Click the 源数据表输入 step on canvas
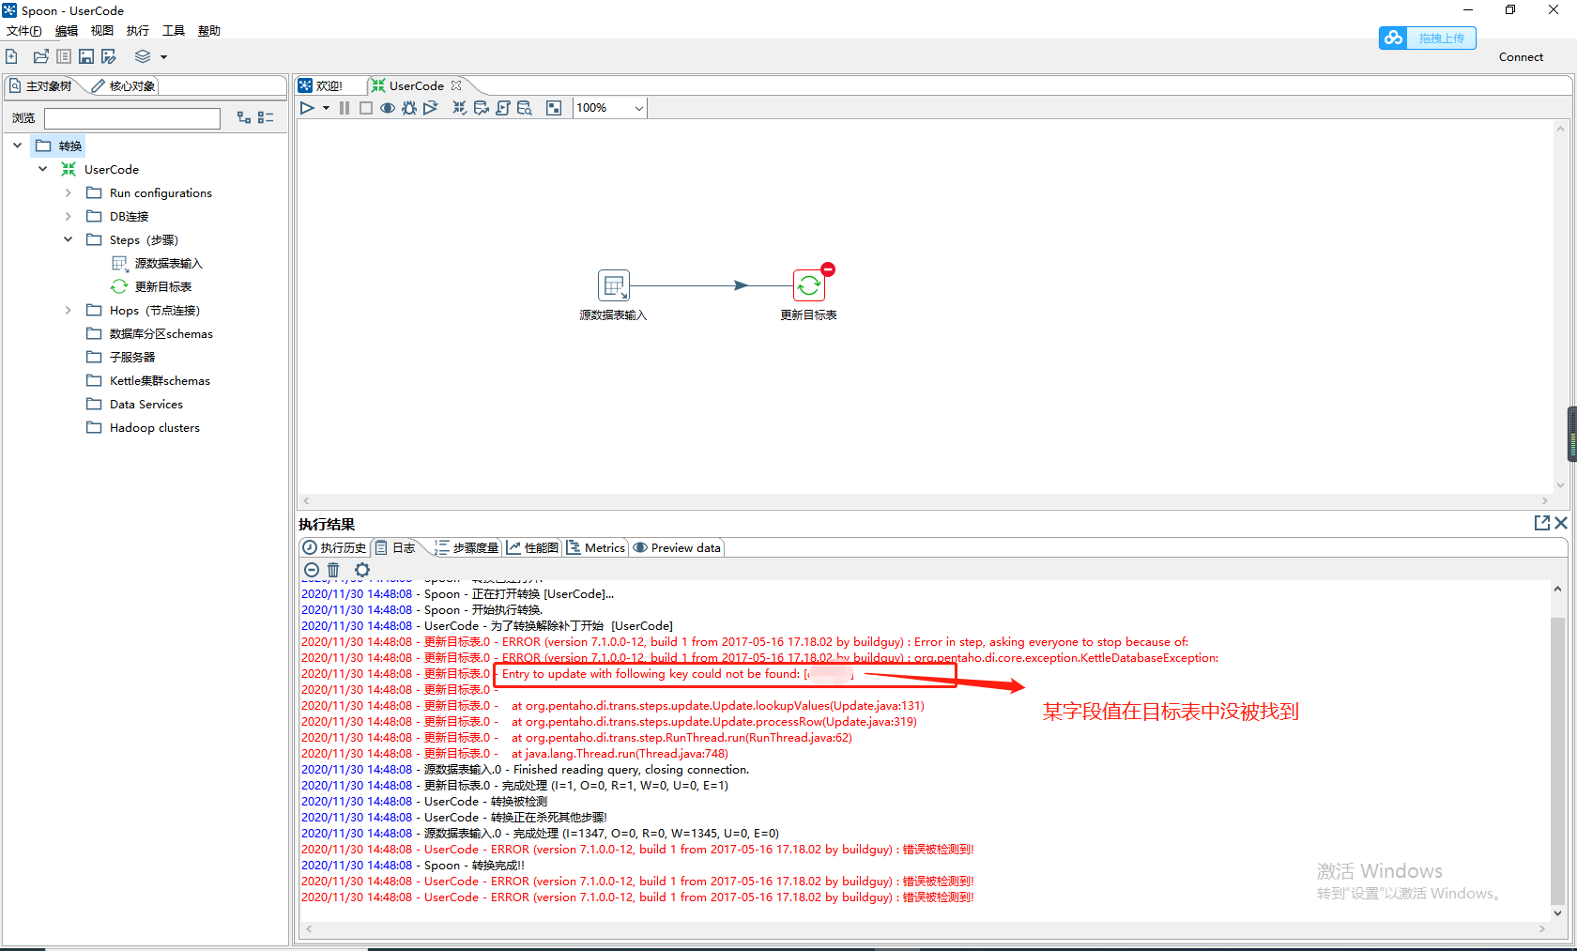 tap(614, 285)
